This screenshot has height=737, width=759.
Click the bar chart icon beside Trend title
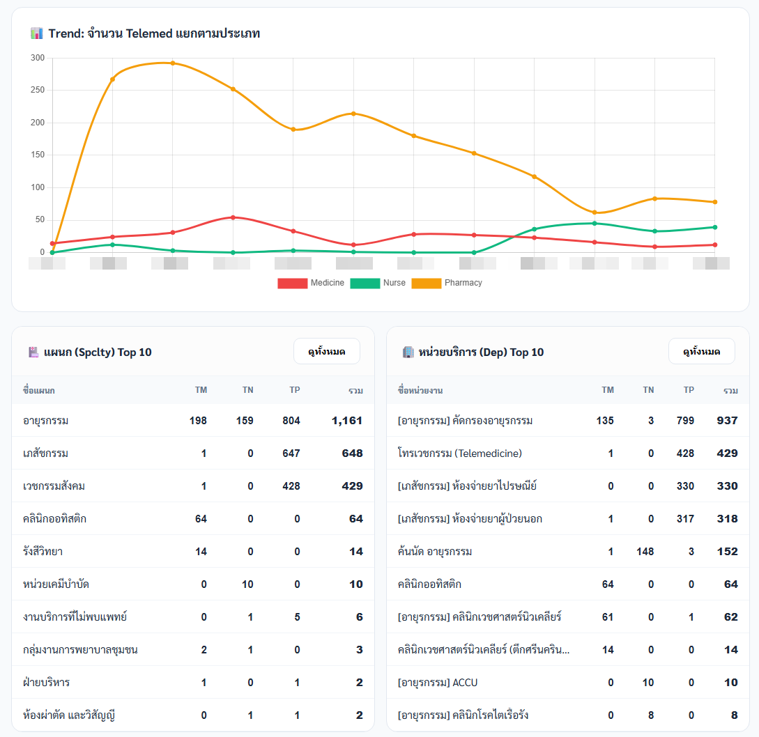pos(37,33)
